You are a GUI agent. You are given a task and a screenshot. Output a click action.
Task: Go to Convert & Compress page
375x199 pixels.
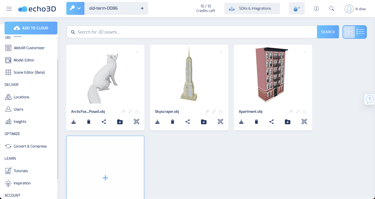click(30, 146)
